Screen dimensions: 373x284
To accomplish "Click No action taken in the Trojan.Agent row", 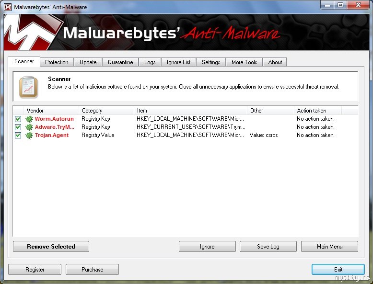I will tap(315, 135).
